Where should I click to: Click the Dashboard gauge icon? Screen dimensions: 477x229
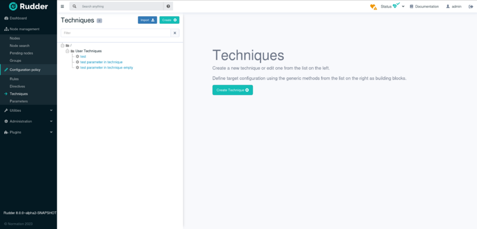(x=6, y=18)
